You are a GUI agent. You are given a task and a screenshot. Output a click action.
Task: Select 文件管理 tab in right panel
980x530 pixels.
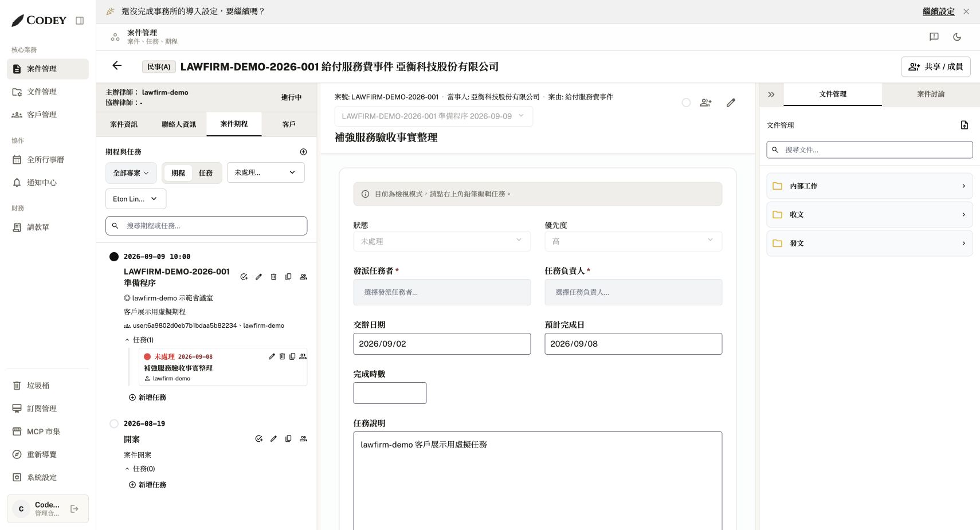[x=833, y=94]
